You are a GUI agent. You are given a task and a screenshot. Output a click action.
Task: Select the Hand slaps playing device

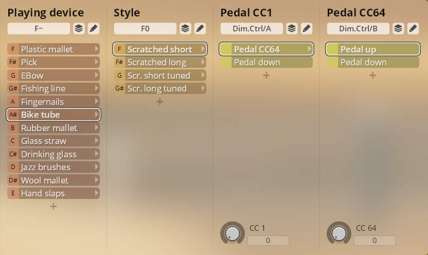(x=53, y=193)
